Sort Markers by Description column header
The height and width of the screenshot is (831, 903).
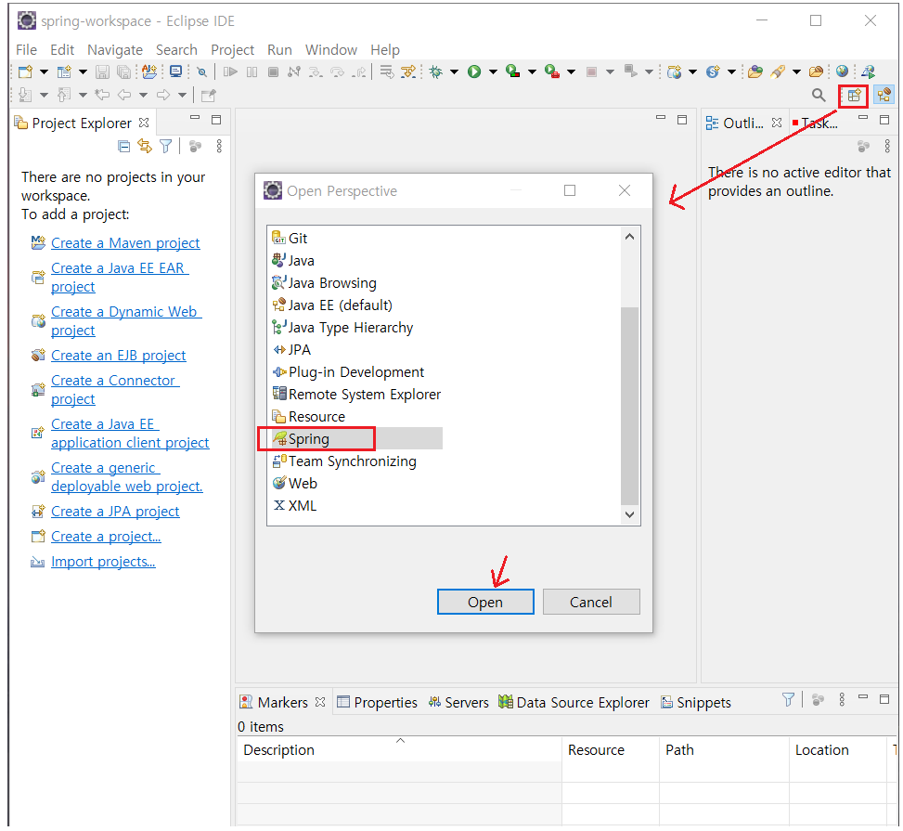[399, 750]
